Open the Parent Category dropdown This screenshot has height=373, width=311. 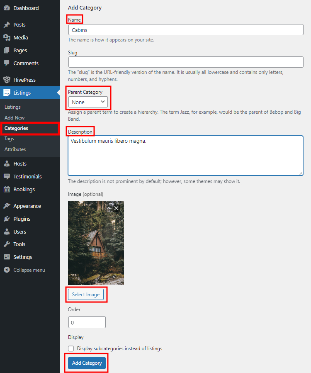[x=88, y=102]
